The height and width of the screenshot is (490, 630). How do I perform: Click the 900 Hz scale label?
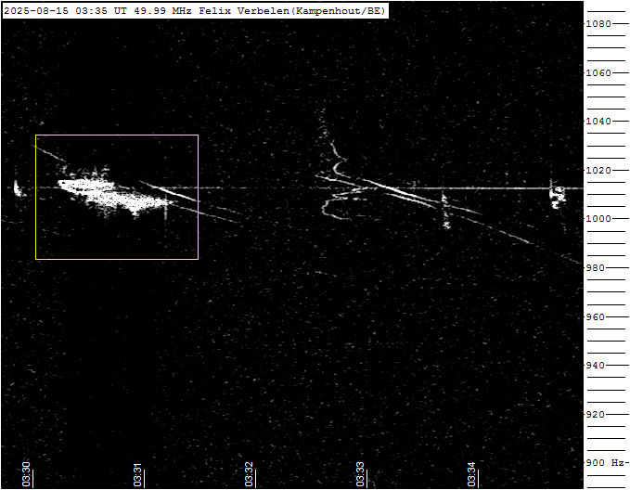(x=605, y=463)
